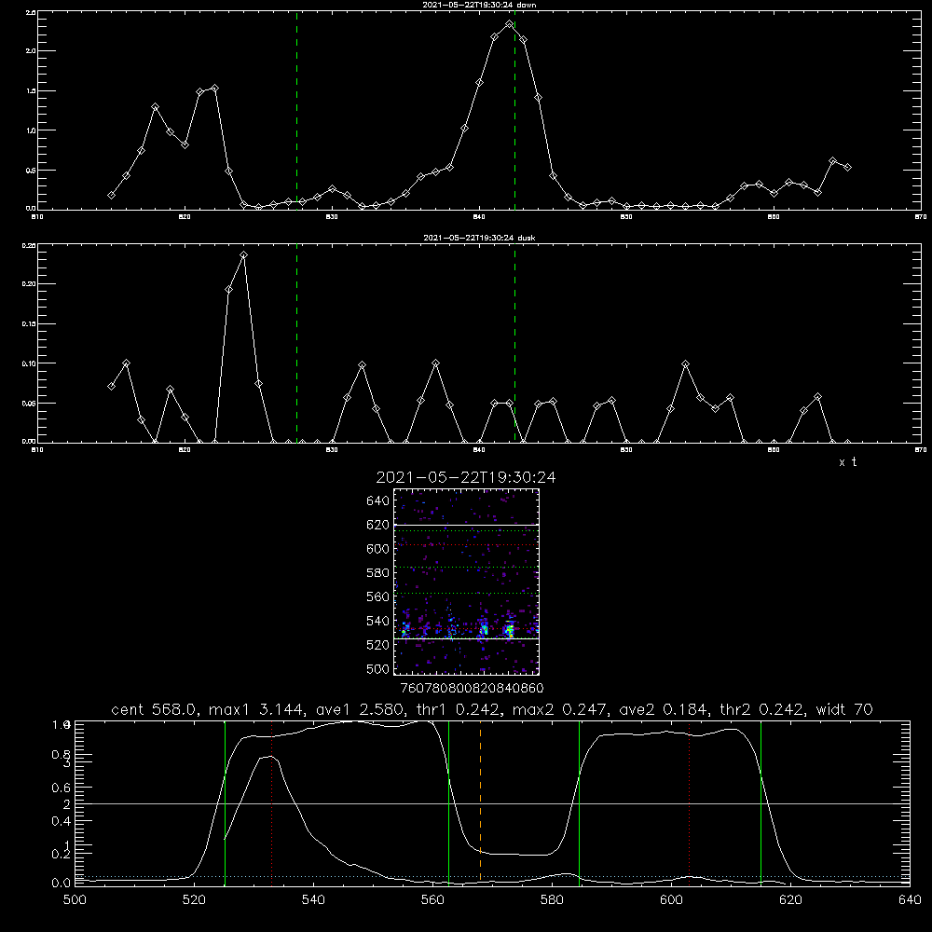The width and height of the screenshot is (932, 932).
Task: Select the 'thr2 0.242' statistic text
Action: (x=761, y=709)
